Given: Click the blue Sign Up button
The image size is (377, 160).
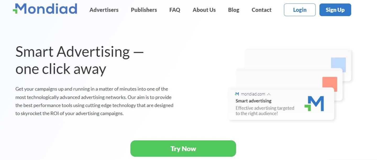Looking at the screenshot, I should (x=335, y=10).
